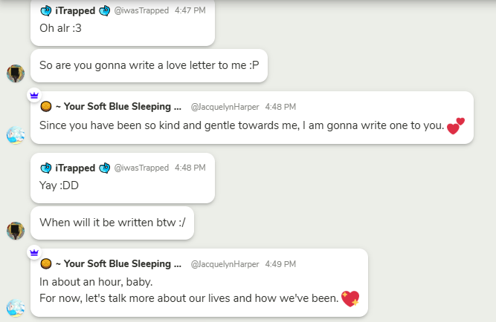The width and height of the screenshot is (496, 322).
Task: Click the 4:49 PM timestamp
Action: (x=281, y=264)
